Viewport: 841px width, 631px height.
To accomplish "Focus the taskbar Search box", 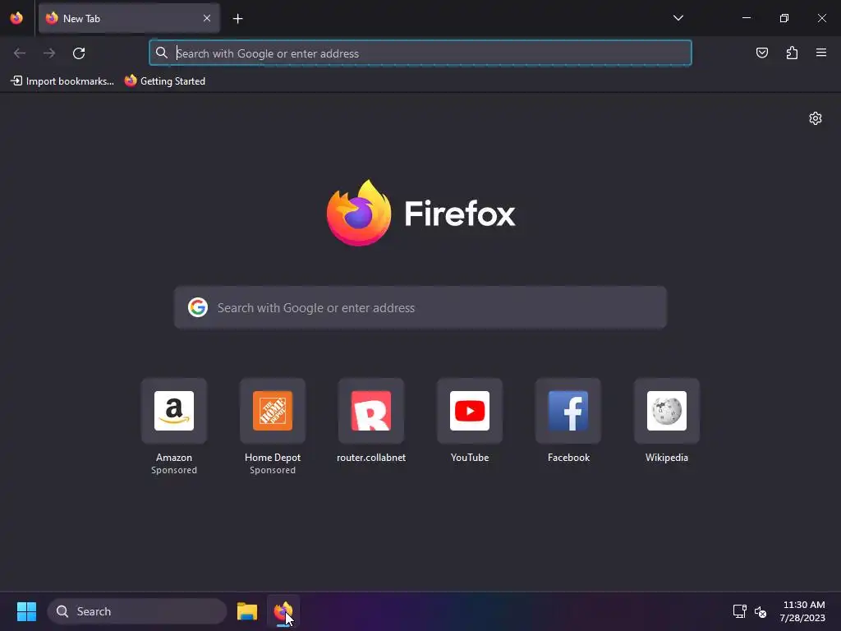I will tap(137, 611).
